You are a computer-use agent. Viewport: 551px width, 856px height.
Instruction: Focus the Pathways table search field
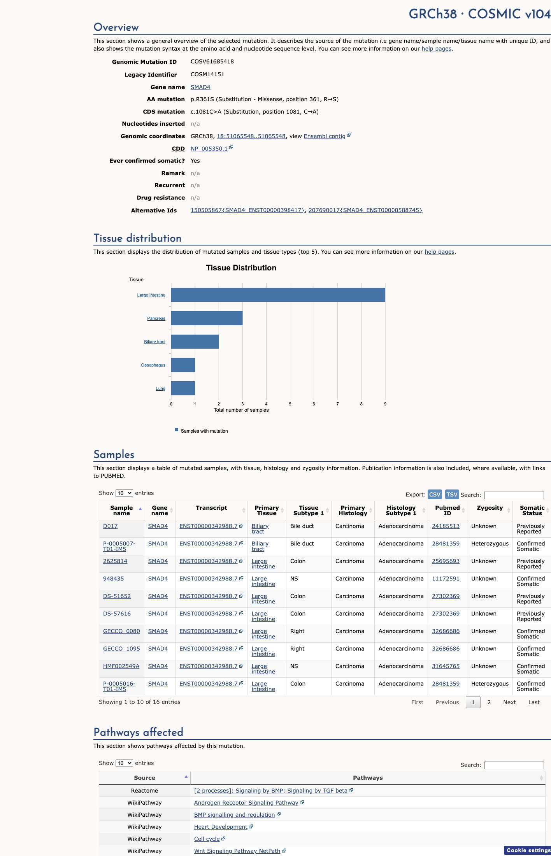click(514, 765)
